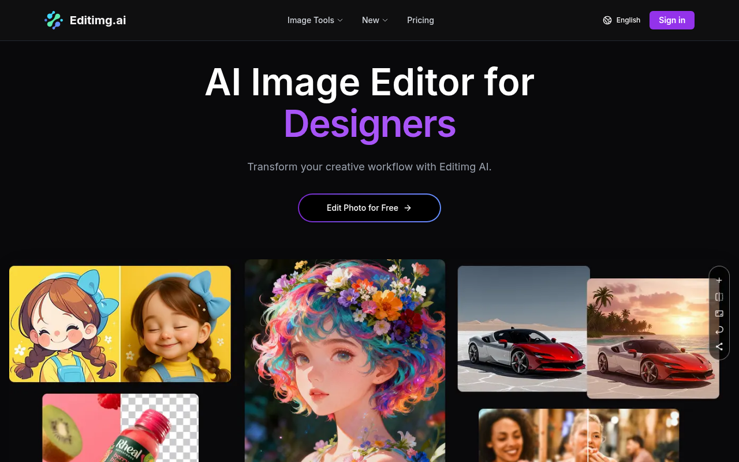Expand the Image Tools dropdown menu
Screen dimensions: 739x462
tap(315, 20)
